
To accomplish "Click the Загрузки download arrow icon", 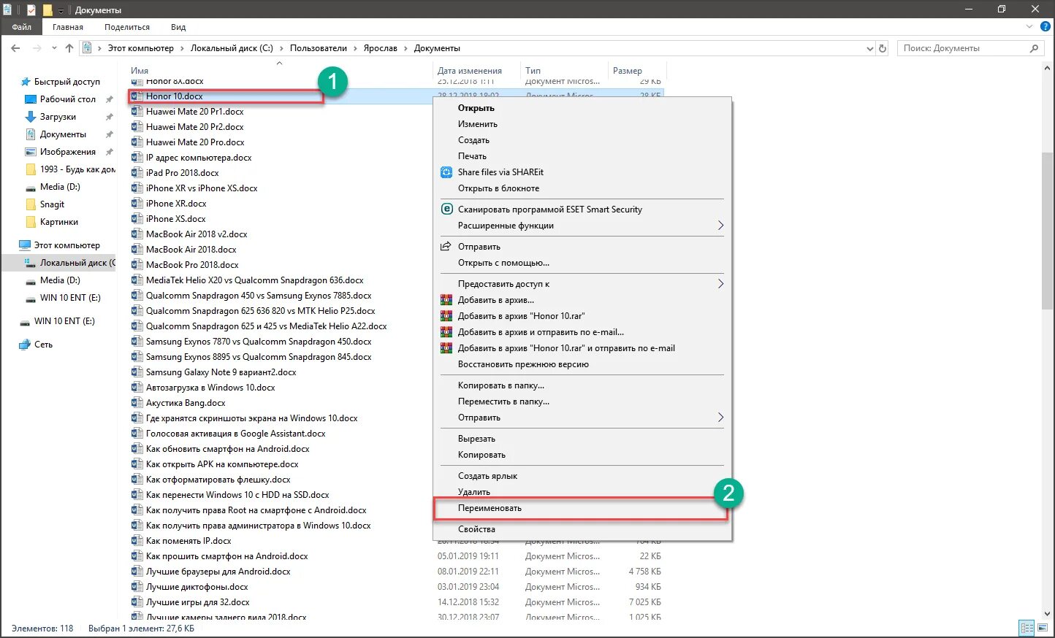I will point(31,117).
